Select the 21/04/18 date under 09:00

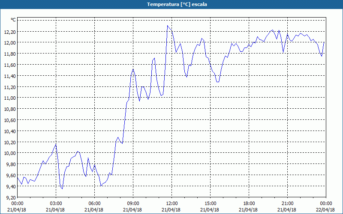pos(132,210)
